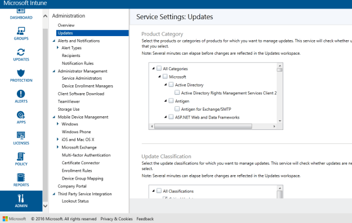Click the Feedback link
352x223 pixels.
click(145, 219)
